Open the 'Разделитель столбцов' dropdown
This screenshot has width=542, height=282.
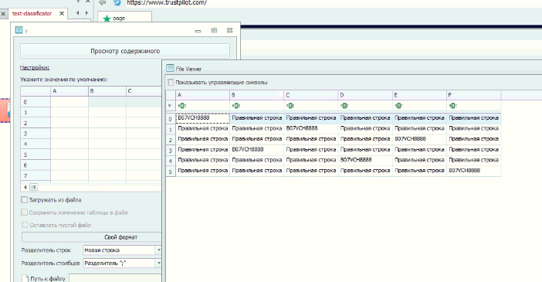point(158,263)
